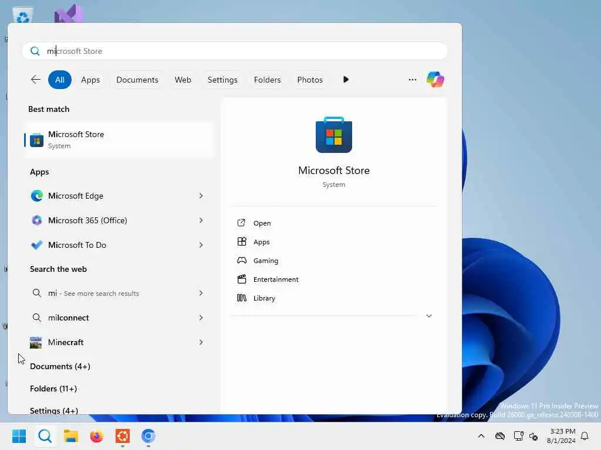The width and height of the screenshot is (601, 450).
Task: Expand Microsoft To Do result chevron
Action: coord(201,245)
